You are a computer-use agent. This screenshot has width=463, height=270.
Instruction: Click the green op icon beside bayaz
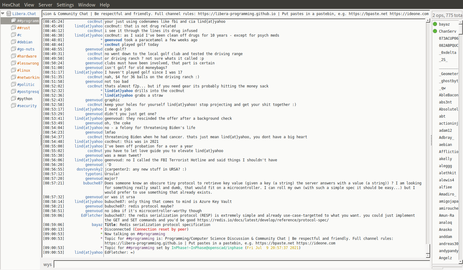(435, 24)
